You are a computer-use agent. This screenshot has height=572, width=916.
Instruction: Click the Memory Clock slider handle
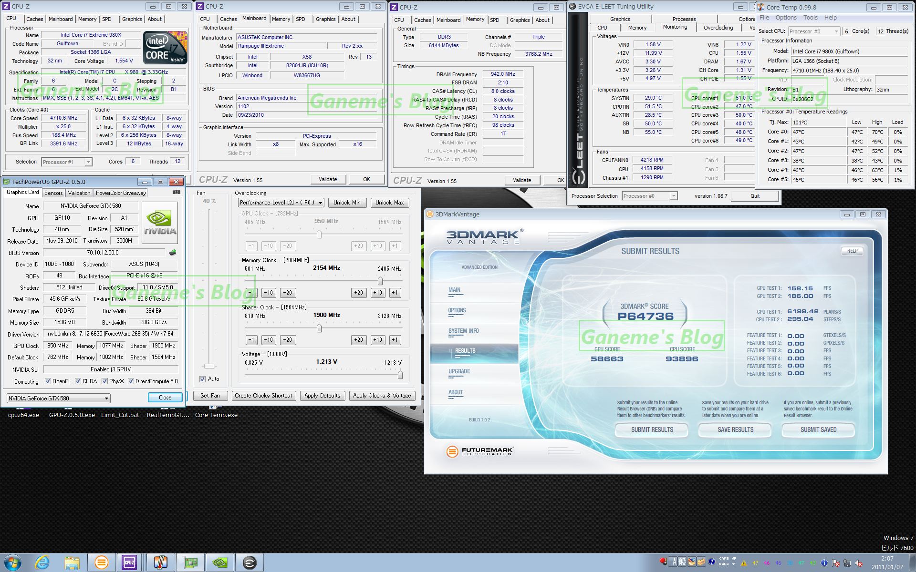tap(380, 281)
